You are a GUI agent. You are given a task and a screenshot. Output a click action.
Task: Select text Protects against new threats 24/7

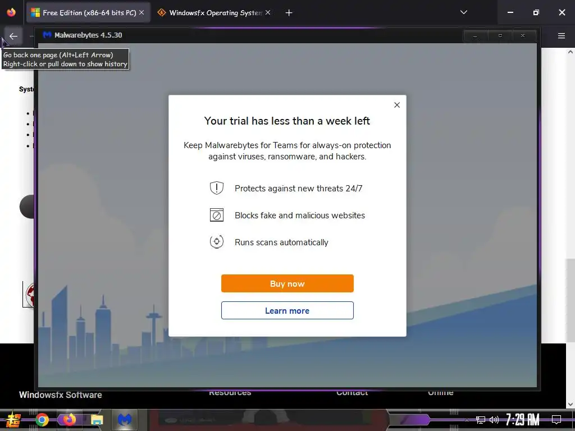click(x=299, y=189)
